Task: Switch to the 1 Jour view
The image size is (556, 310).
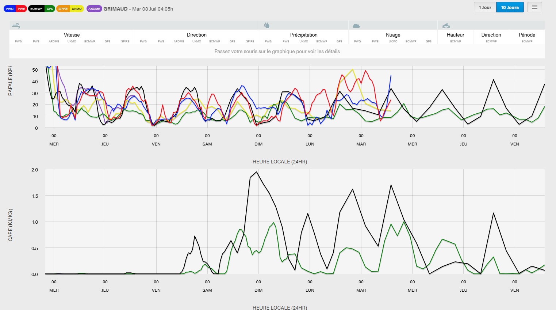Action: coord(485,7)
